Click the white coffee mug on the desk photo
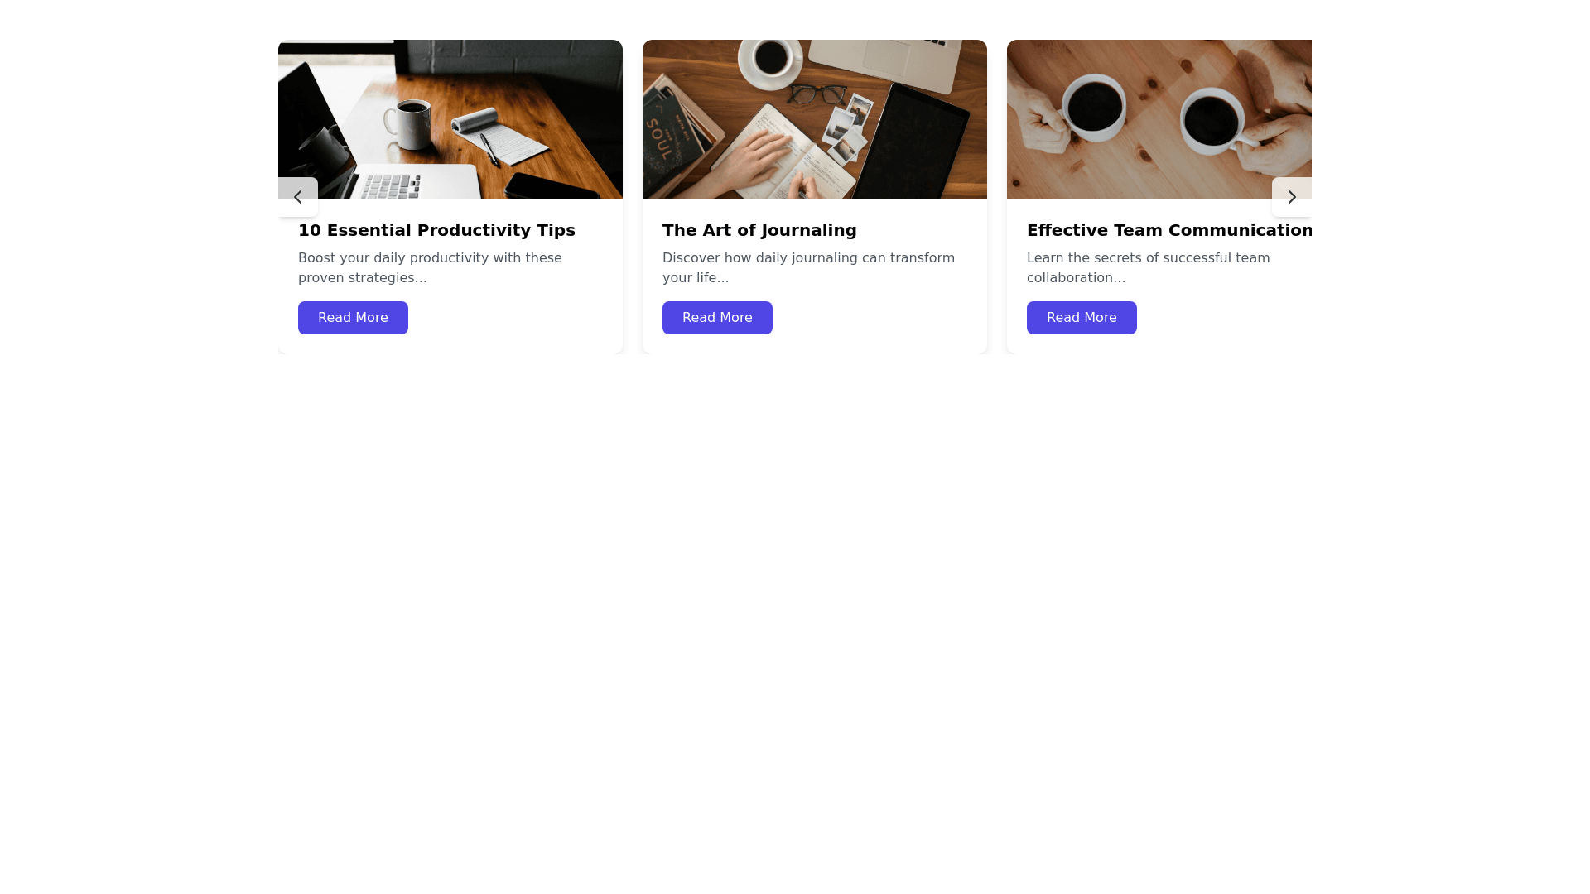Viewport: 1590px width, 894px height. (x=407, y=124)
